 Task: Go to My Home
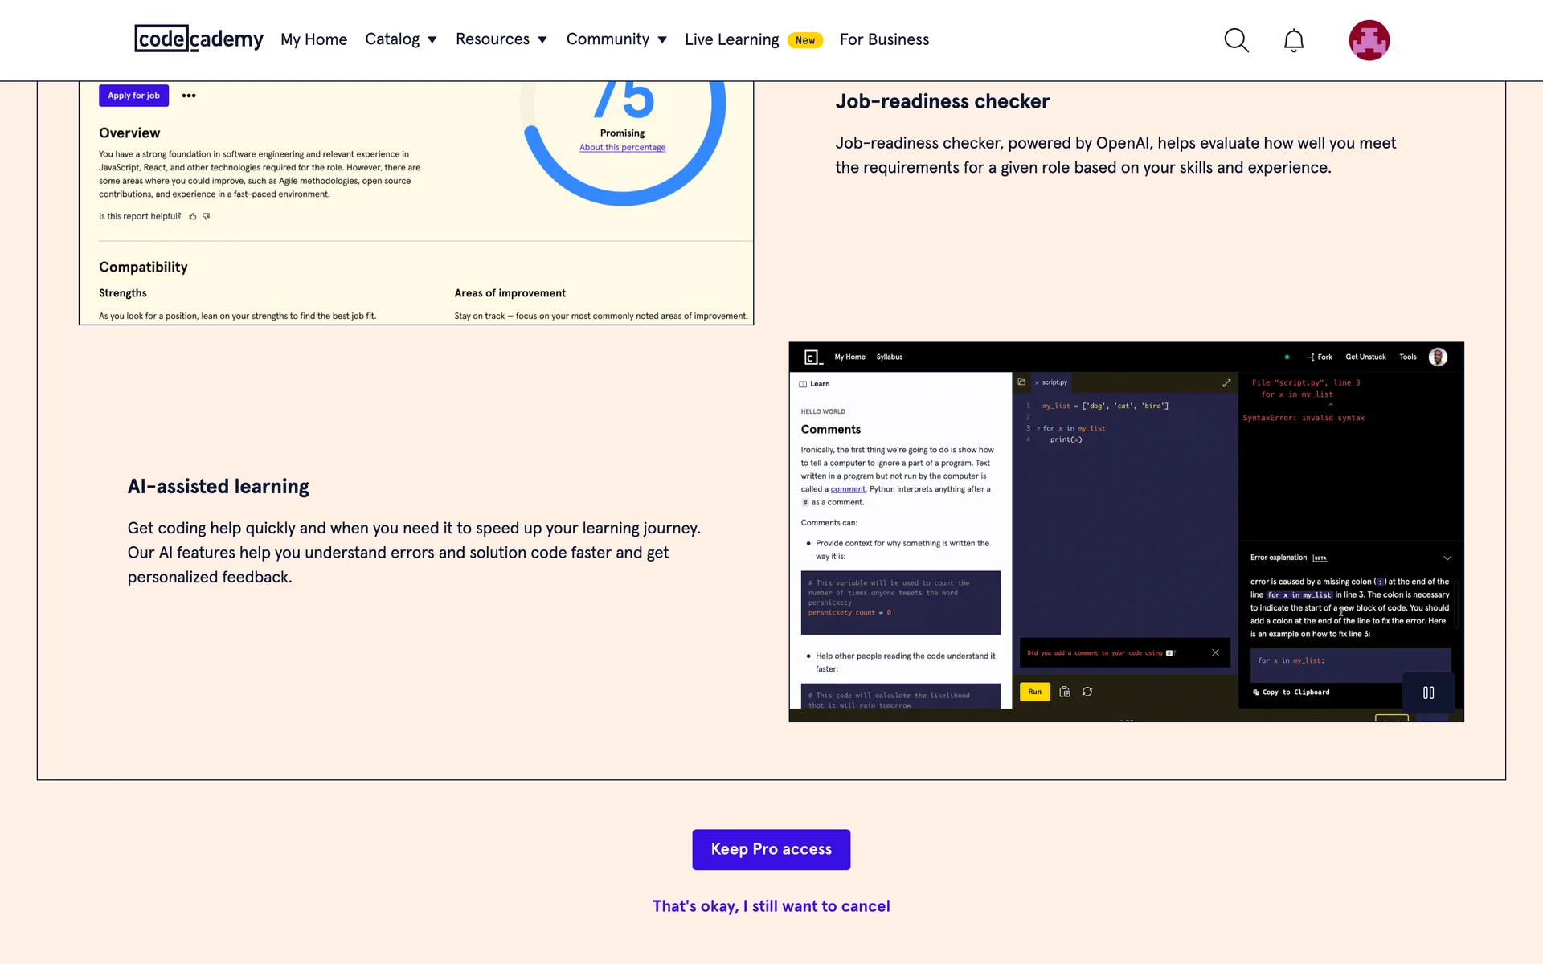(x=313, y=39)
